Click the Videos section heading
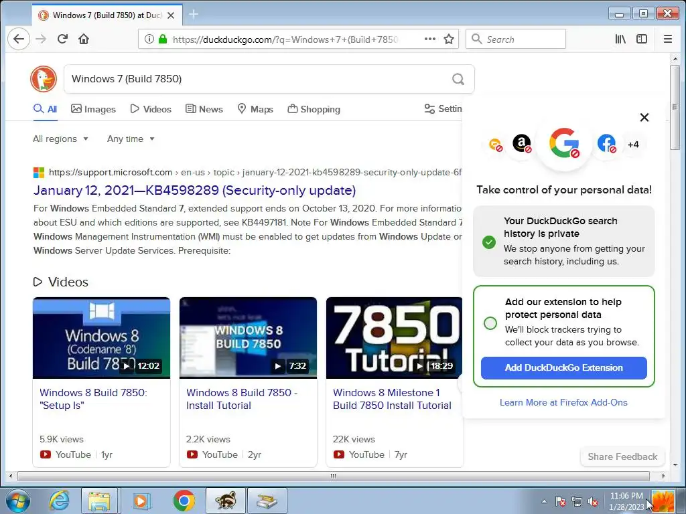Image resolution: width=686 pixels, height=514 pixels. coord(61,282)
